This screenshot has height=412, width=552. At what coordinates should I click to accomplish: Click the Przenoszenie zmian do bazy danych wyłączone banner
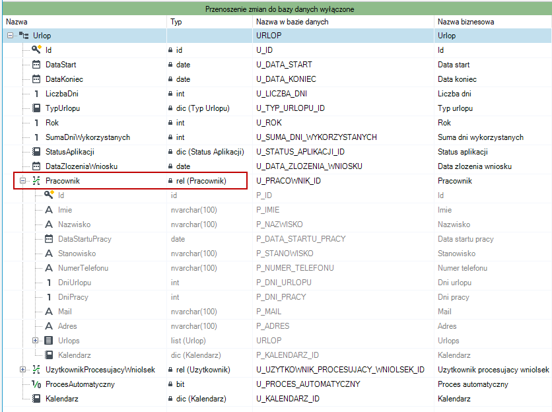pyautogui.click(x=277, y=9)
